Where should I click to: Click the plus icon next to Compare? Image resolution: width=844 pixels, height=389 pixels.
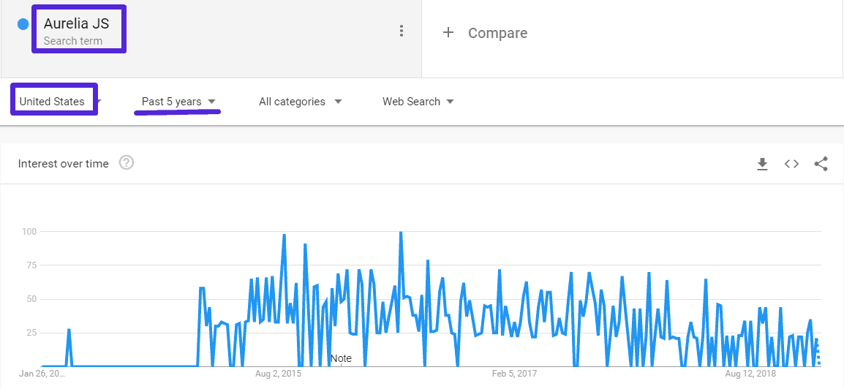[x=448, y=33]
